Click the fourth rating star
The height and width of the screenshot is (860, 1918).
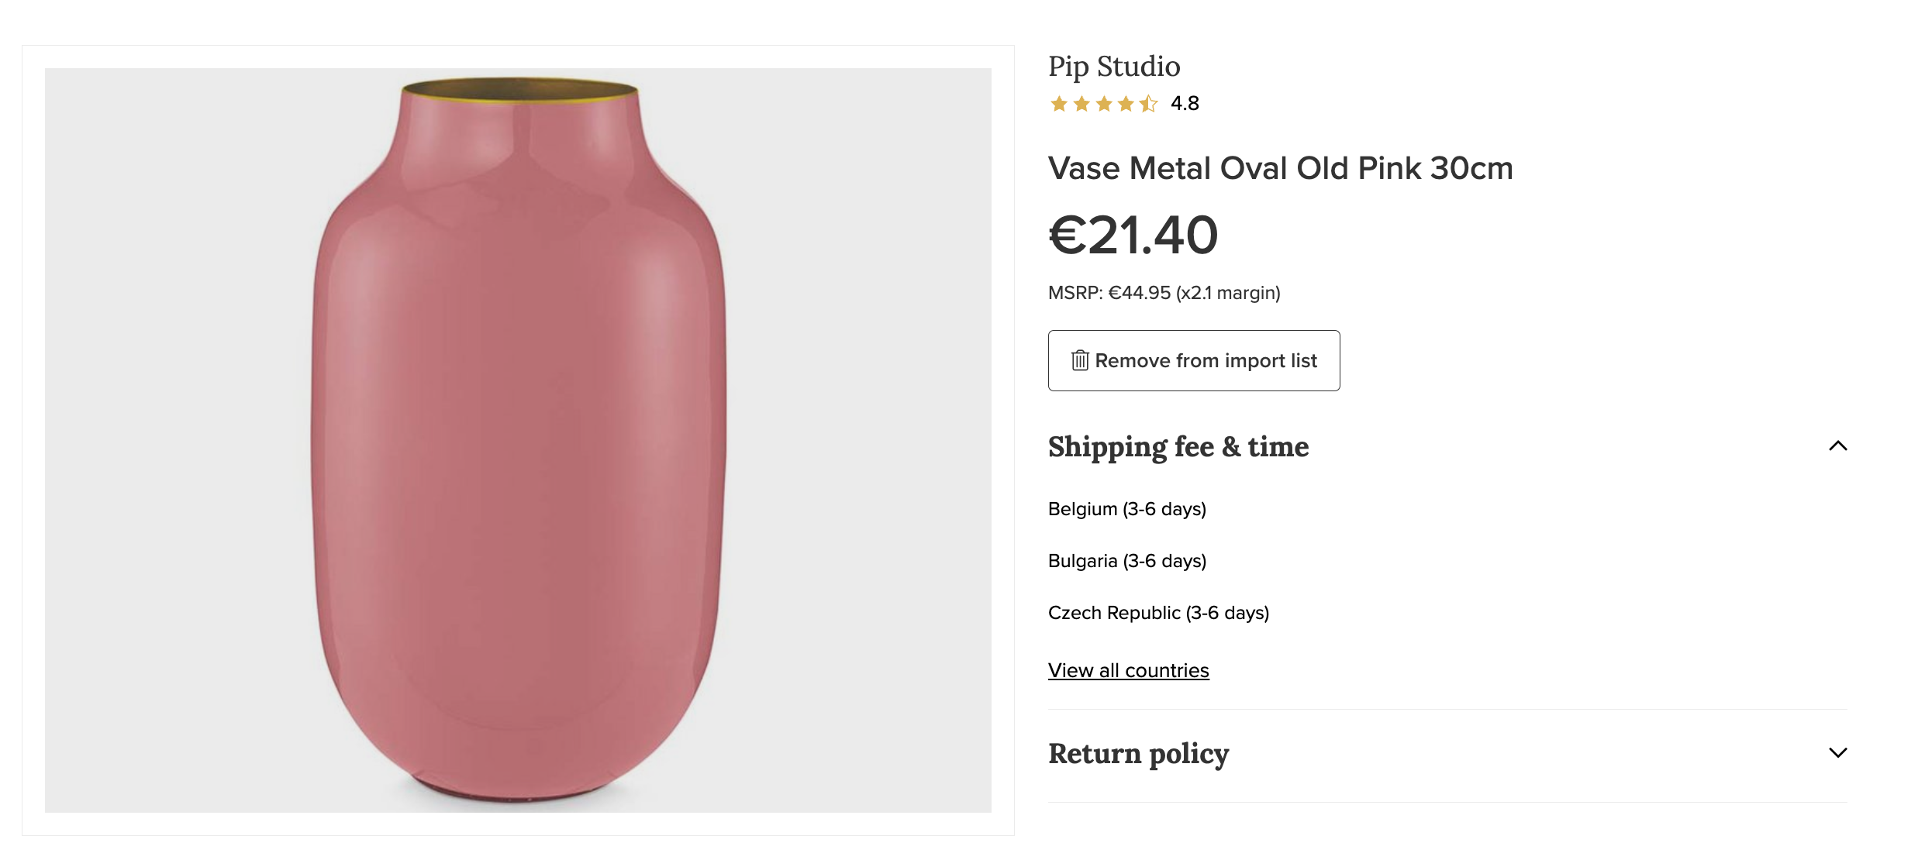point(1126,104)
